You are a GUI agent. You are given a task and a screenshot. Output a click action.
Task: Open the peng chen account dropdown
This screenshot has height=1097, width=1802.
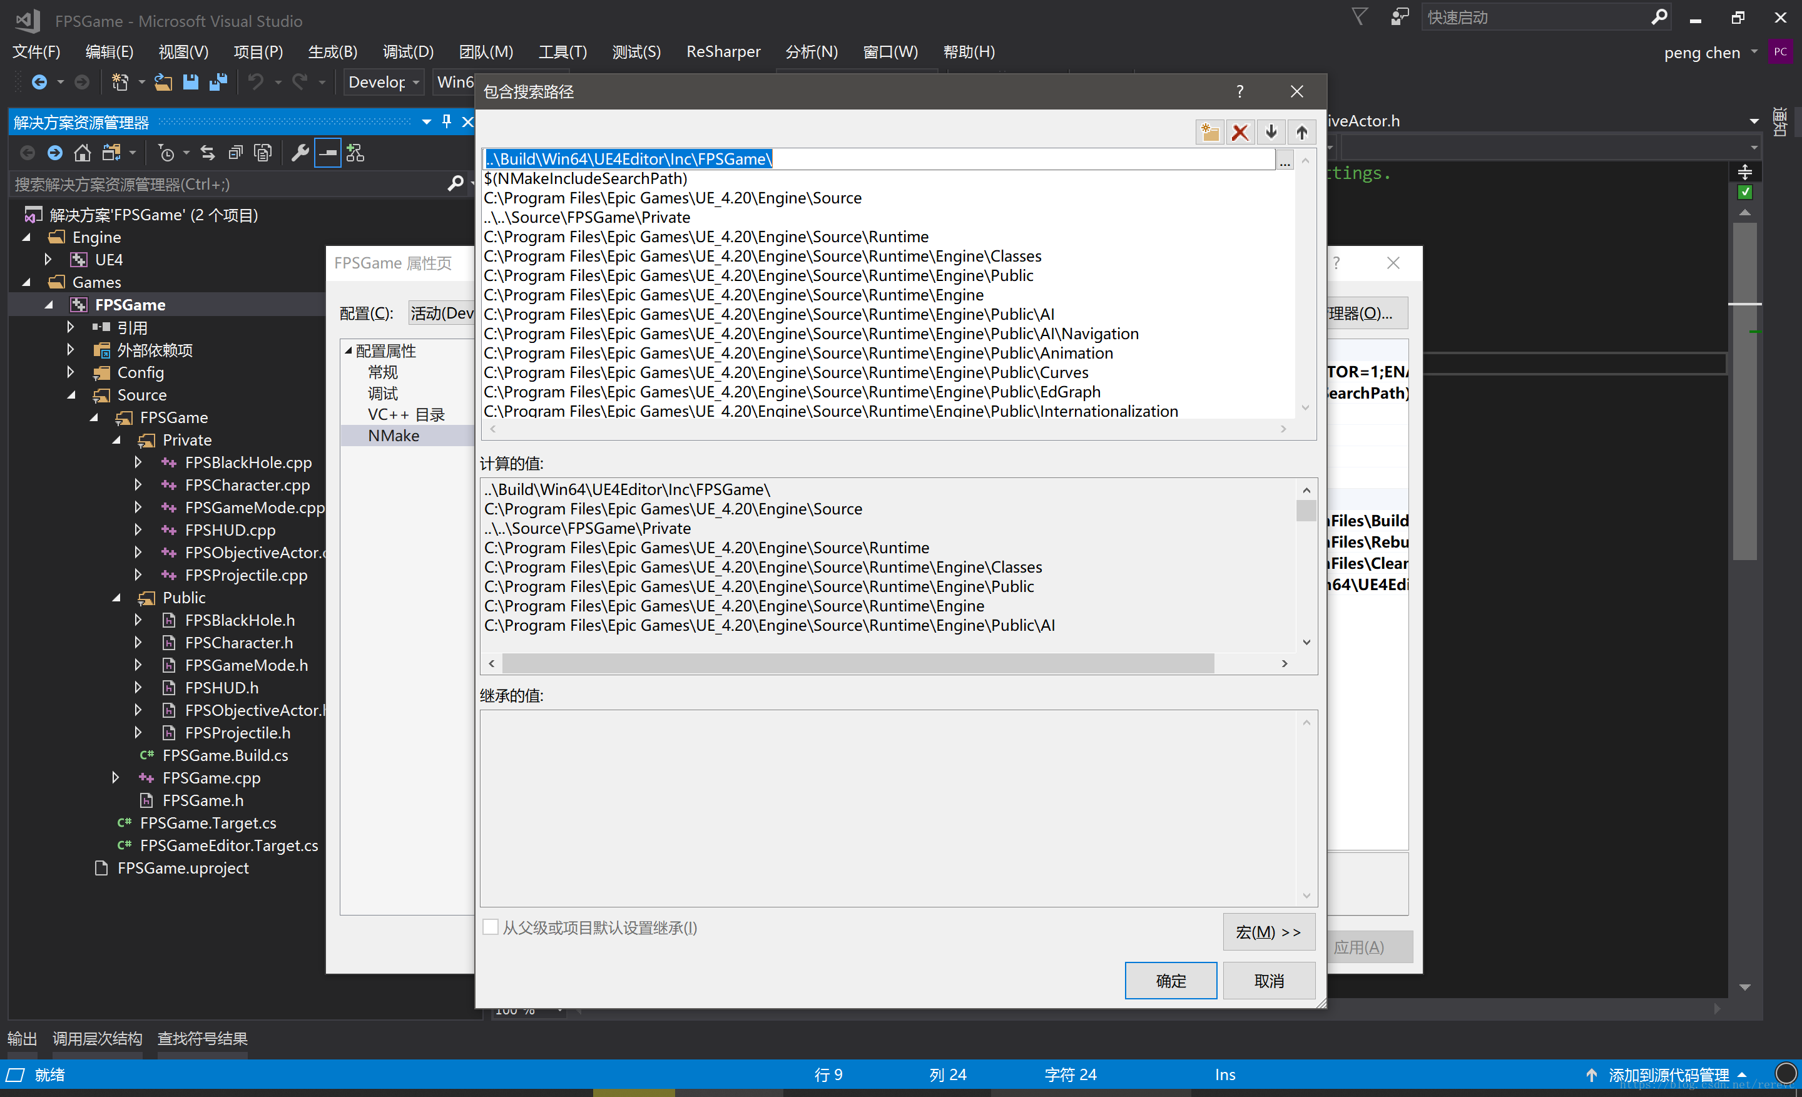pyautogui.click(x=1710, y=53)
